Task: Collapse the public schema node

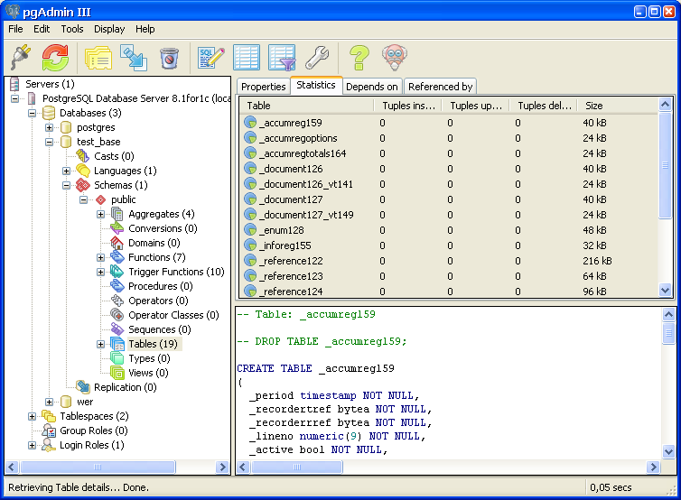Action: 84,199
